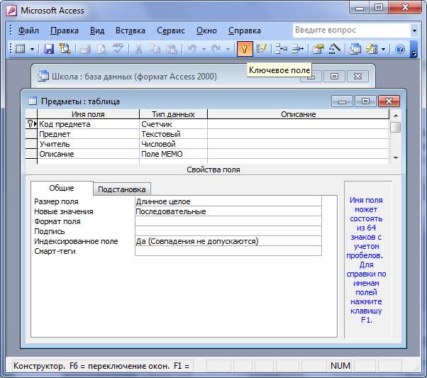Click the 'Числовой' data type cell
This screenshot has width=427, height=378.
click(x=173, y=144)
